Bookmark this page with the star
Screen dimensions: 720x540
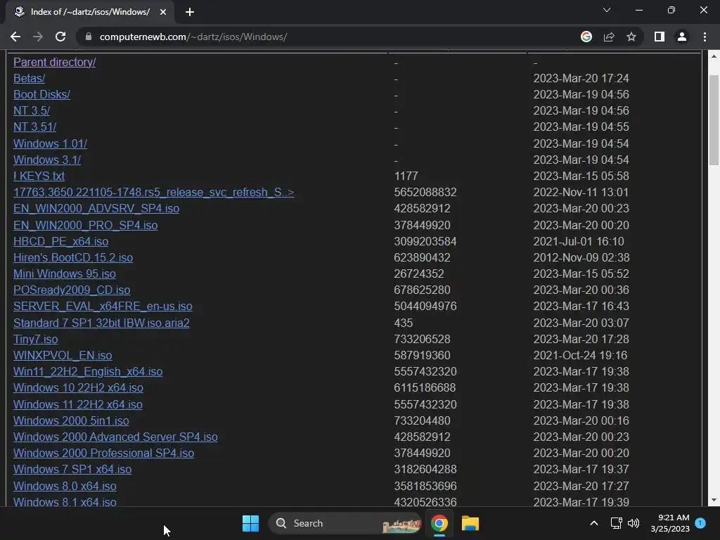[x=631, y=37]
